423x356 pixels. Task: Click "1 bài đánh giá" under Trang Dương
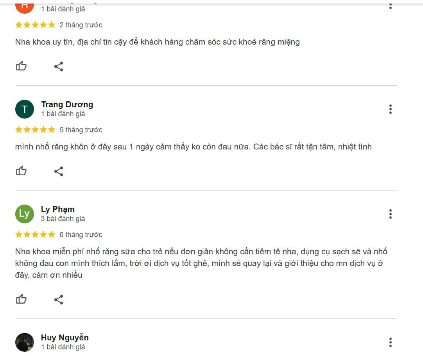tap(63, 114)
